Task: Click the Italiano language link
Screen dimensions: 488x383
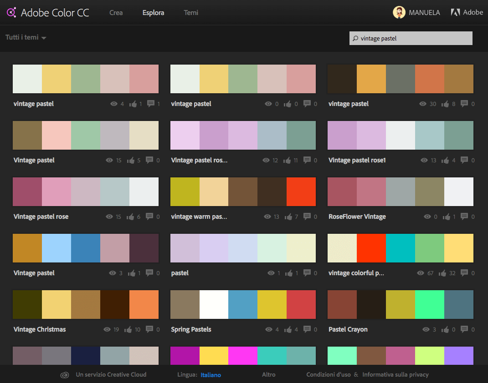Action: tap(210, 374)
